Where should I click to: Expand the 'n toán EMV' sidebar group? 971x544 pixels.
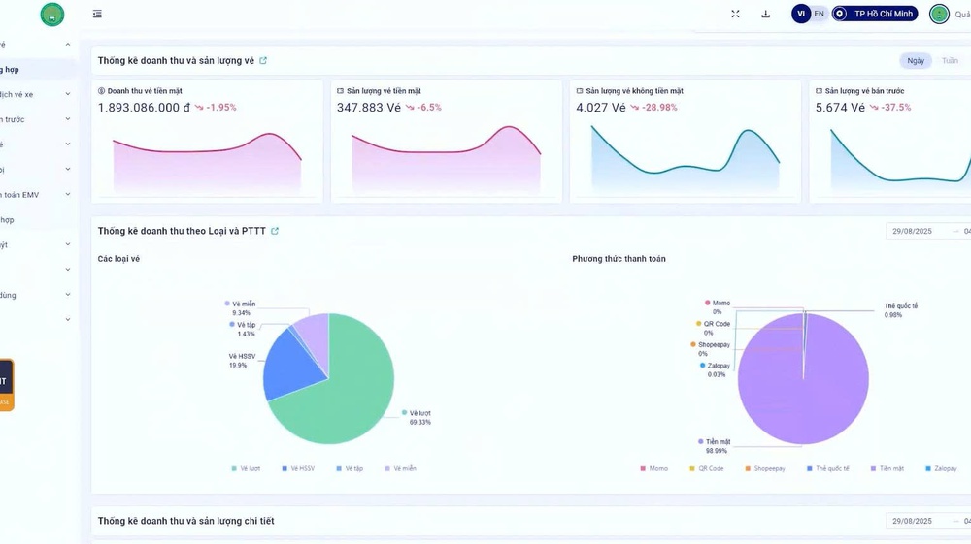coord(68,194)
